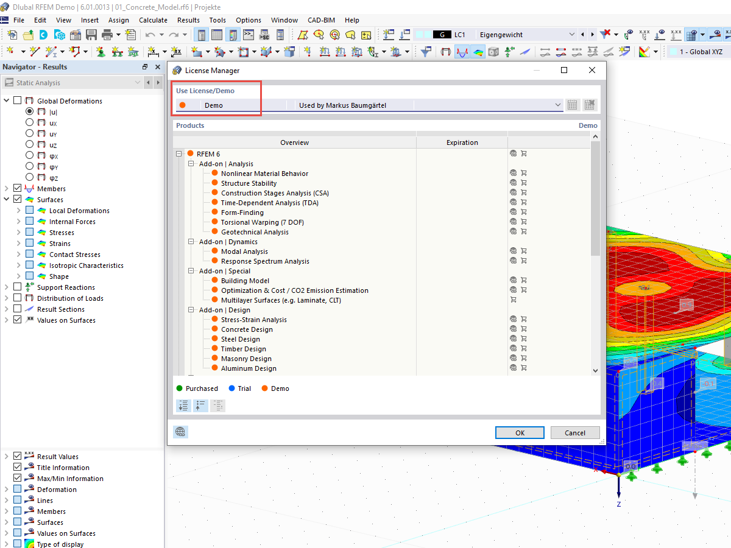Cancel the License Manager dialog
This screenshot has width=731, height=548.
click(574, 432)
